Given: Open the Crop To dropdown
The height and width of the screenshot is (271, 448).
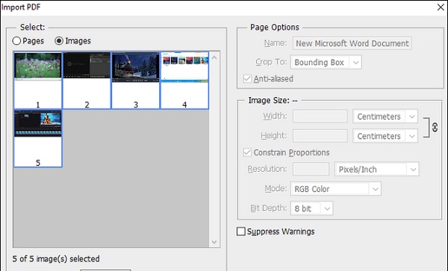Looking at the screenshot, I should 326,62.
